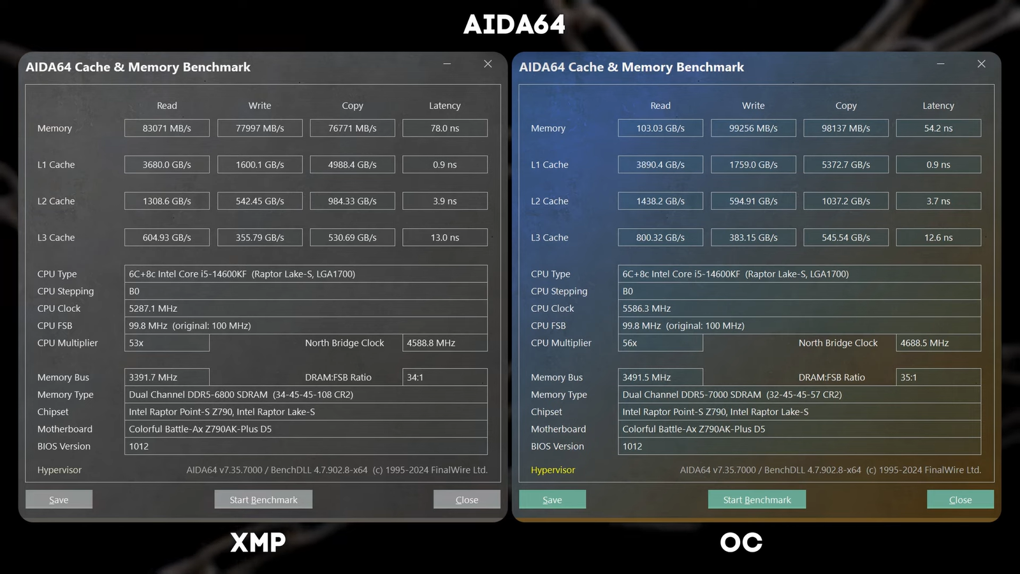Click the 3890.4 GB/s L1 read value
The image size is (1020, 574).
[x=660, y=165]
